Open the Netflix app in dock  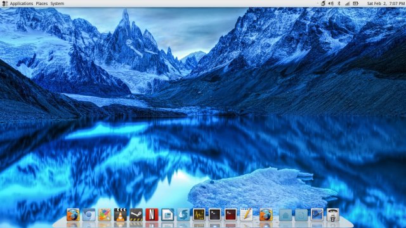tap(152, 215)
